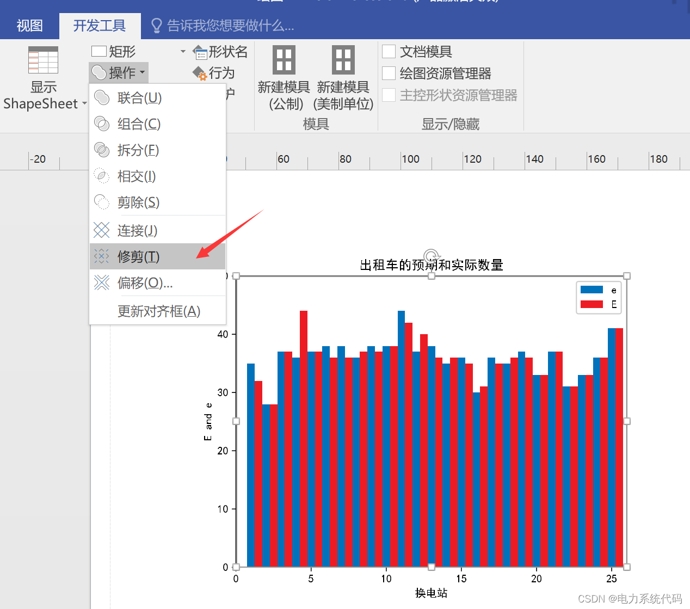Switch to the 视图 ribbon tab
The image size is (690, 609).
pyautogui.click(x=29, y=25)
